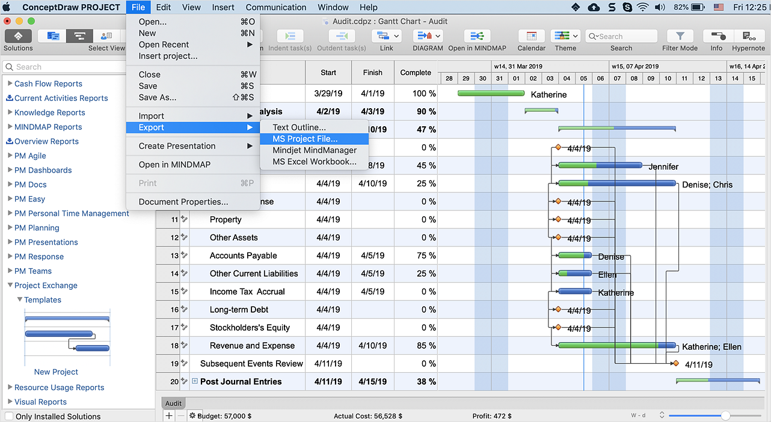This screenshot has width=771, height=422.
Task: Click the Open in MINDMAP toolbar icon
Action: tap(477, 36)
